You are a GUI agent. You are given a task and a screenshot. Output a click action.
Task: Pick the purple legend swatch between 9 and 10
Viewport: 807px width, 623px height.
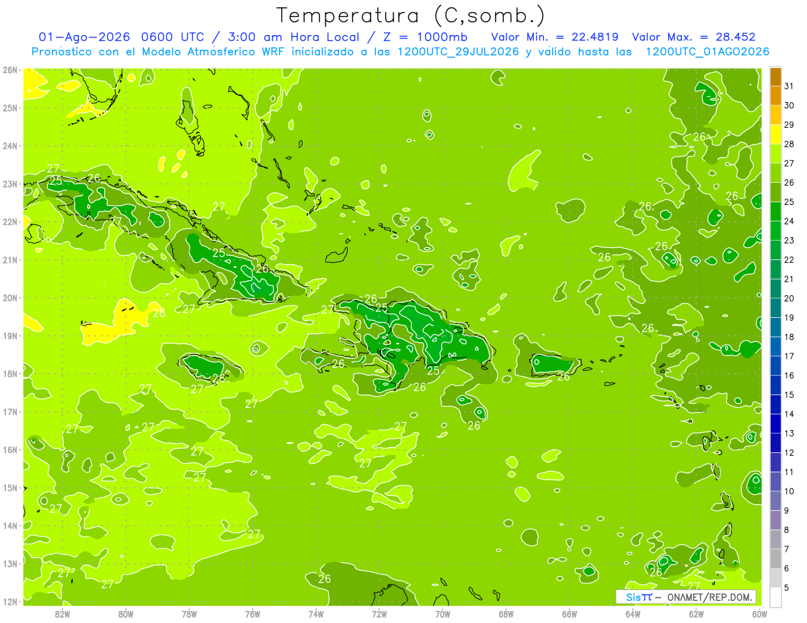775,501
